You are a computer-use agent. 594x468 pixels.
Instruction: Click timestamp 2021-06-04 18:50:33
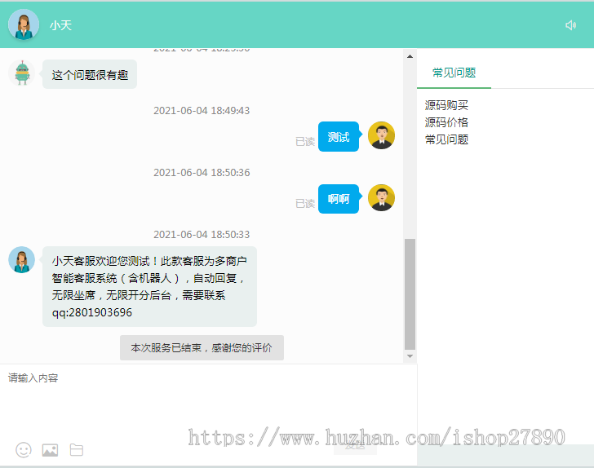(202, 235)
